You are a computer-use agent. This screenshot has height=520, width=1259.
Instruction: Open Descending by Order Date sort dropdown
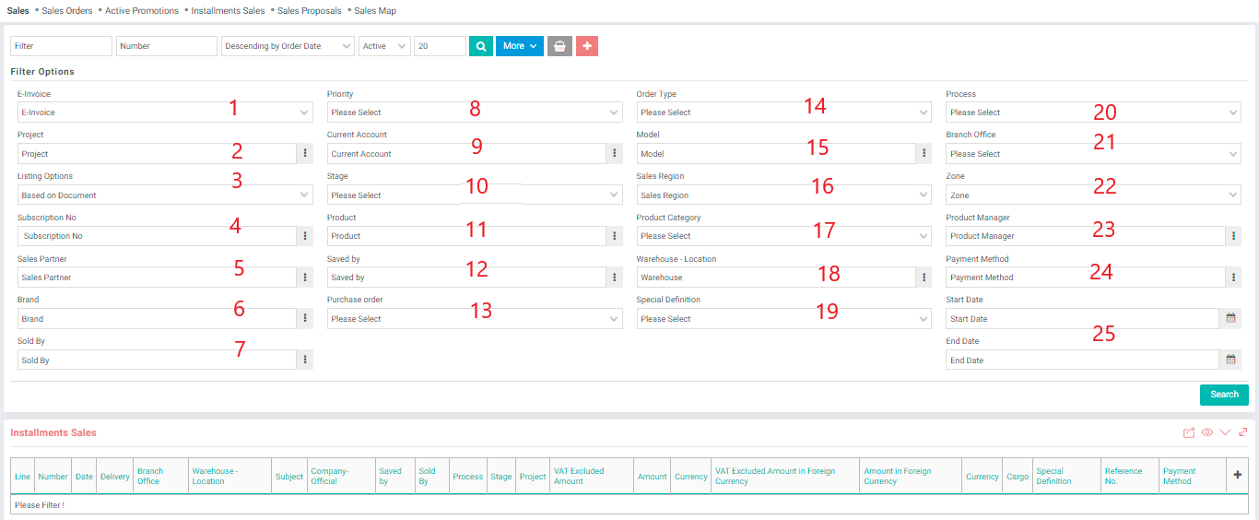288,46
